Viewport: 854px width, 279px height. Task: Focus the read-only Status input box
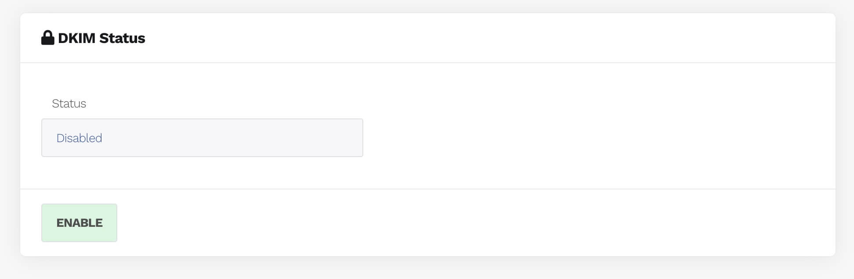(202, 138)
